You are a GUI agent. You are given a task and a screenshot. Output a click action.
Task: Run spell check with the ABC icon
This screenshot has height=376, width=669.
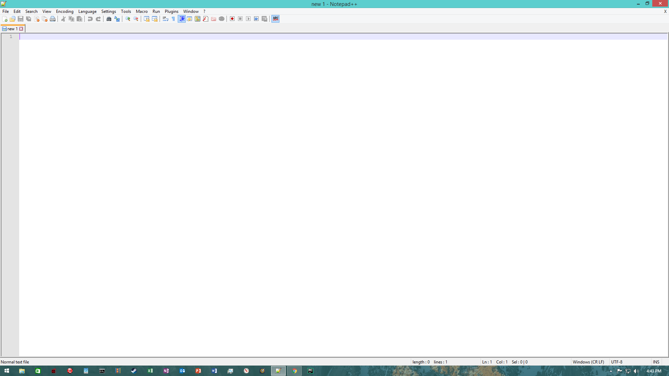point(275,19)
